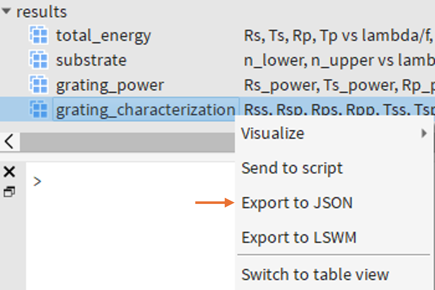
Task: Choose Switch to table view
Action: pyautogui.click(x=315, y=275)
